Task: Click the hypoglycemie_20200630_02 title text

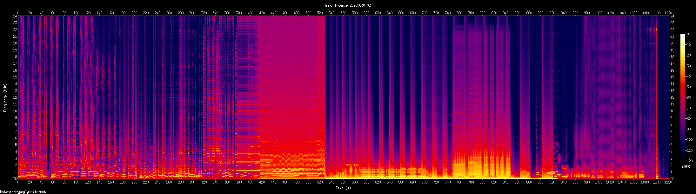Action: (348, 5)
